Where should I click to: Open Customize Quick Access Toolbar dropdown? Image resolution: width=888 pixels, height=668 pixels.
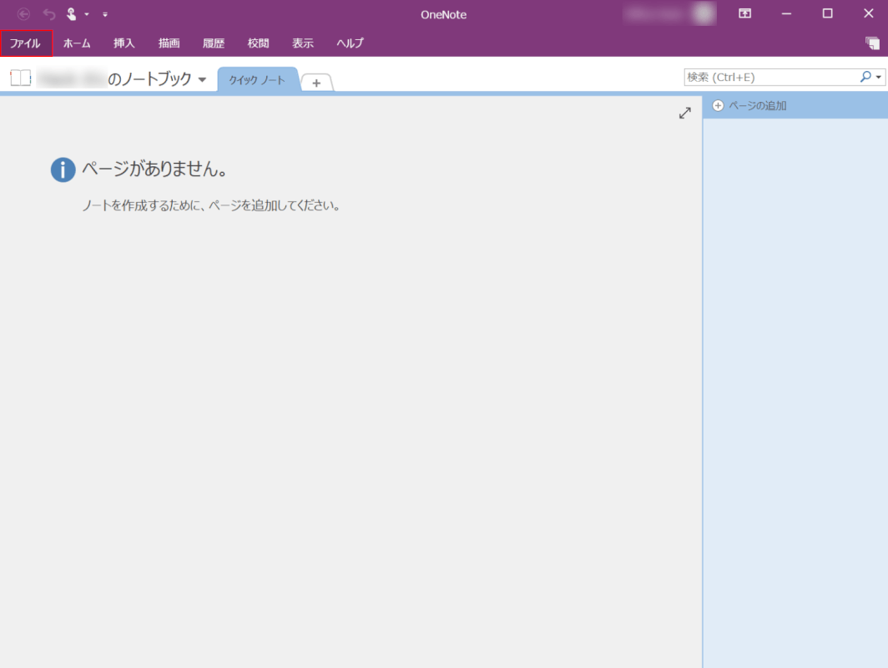pos(105,14)
